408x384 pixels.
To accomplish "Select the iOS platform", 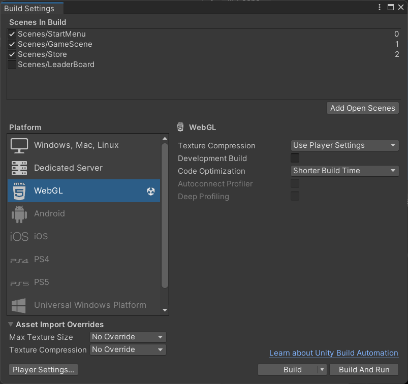I will [x=84, y=237].
